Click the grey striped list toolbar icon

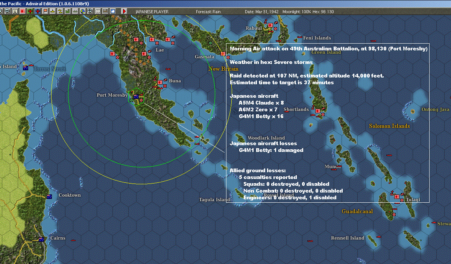pyautogui.click(x=105, y=11)
